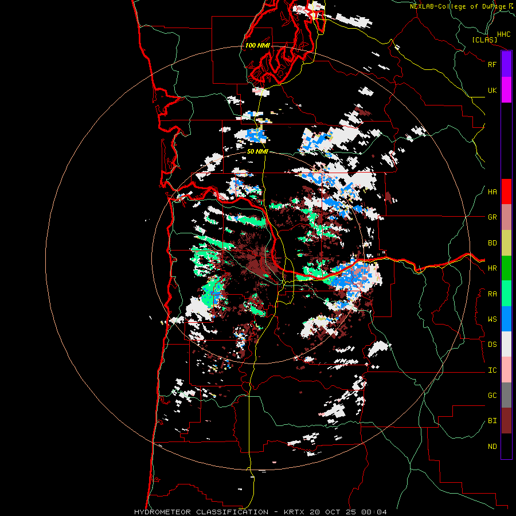Select the GR graupel legend color block
This screenshot has width=516, height=516.
coord(506,217)
